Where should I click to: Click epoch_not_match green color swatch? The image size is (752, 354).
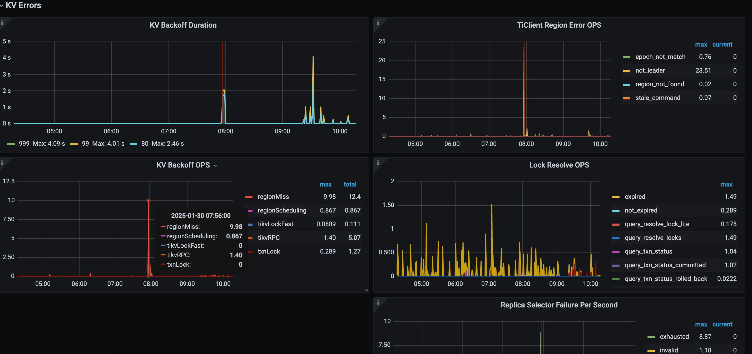click(x=626, y=57)
